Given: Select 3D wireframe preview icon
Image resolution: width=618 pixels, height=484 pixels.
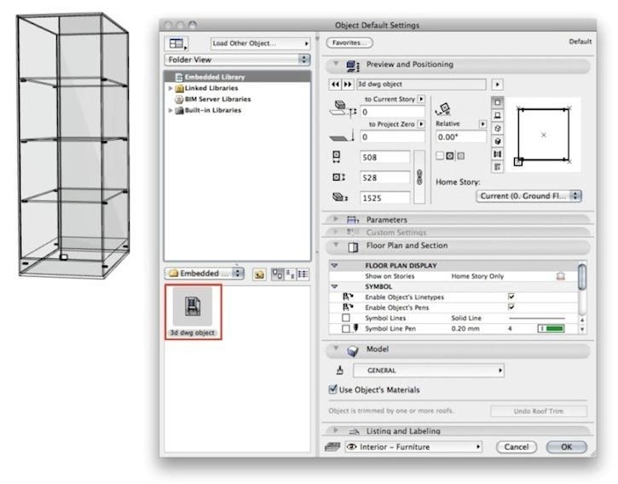Looking at the screenshot, I should (498, 129).
